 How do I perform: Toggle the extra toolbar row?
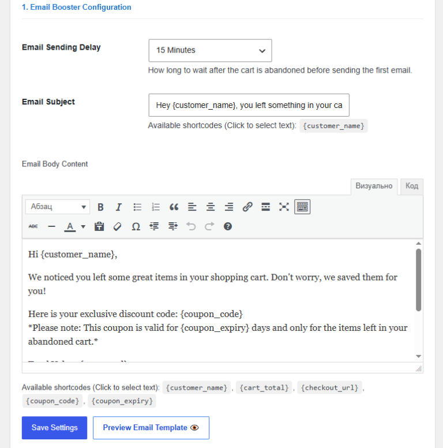coord(302,207)
